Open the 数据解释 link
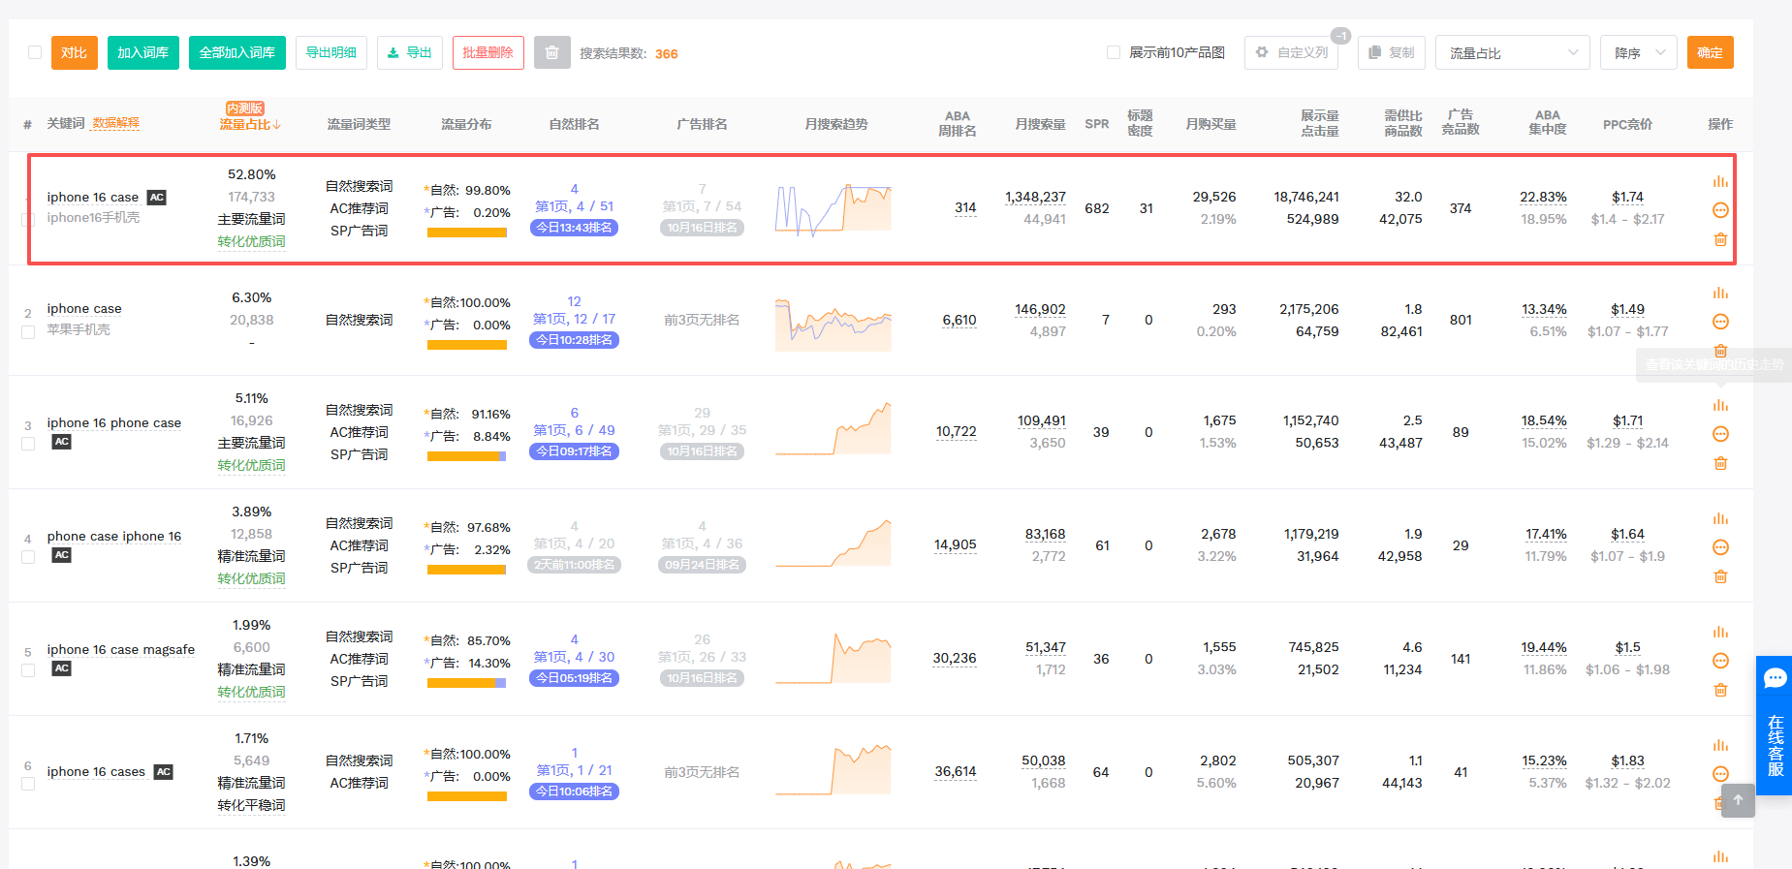This screenshot has width=1792, height=869. point(115,123)
